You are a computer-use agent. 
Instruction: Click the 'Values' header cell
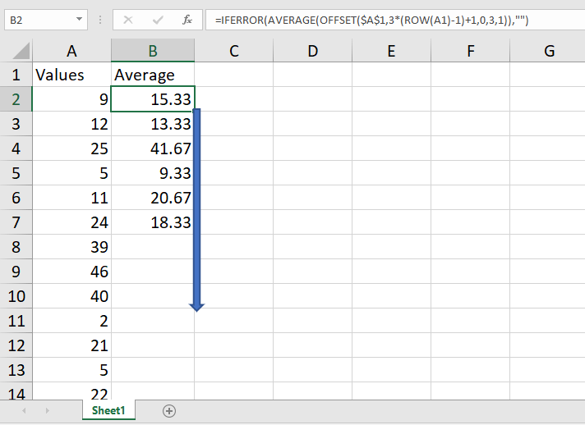pos(72,75)
